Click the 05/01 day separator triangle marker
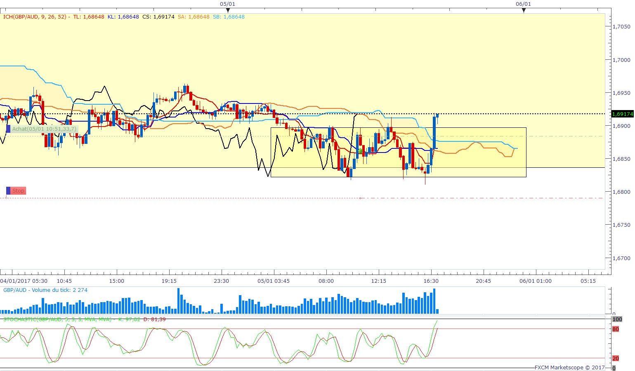 point(228,10)
